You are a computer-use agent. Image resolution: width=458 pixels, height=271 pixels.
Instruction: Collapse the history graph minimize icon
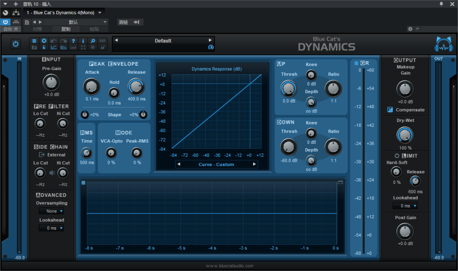coord(340,182)
